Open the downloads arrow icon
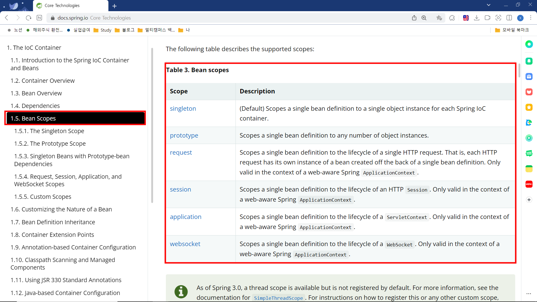The height and width of the screenshot is (302, 537). click(x=477, y=18)
